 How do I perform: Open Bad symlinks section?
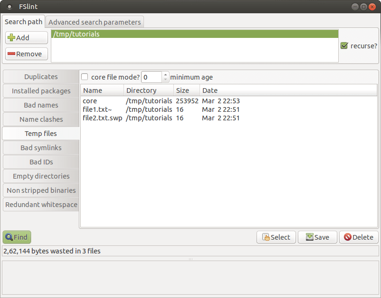[x=41, y=148]
